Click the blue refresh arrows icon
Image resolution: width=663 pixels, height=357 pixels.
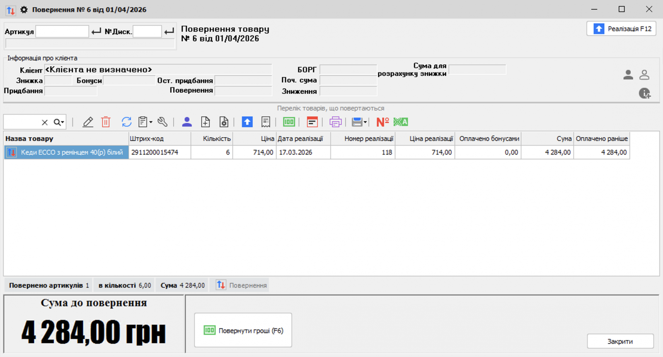(x=126, y=122)
